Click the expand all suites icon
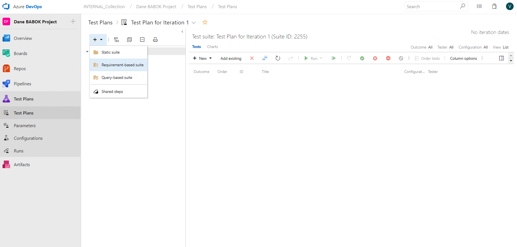The width and height of the screenshot is (517, 247). tap(129, 40)
